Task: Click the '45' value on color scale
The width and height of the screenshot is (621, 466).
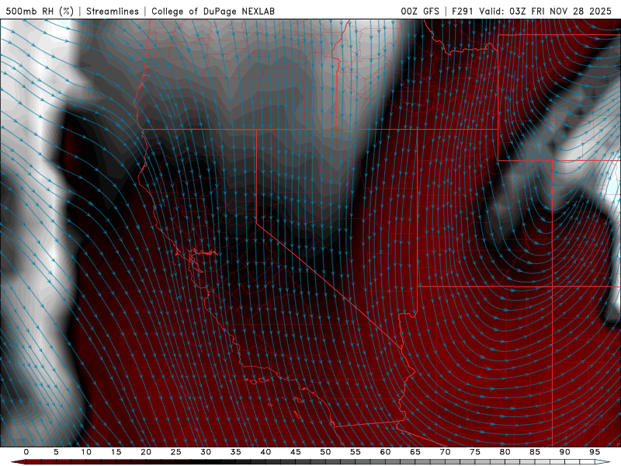Action: [x=296, y=452]
